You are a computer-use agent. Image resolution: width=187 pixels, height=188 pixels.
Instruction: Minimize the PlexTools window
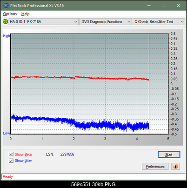pyautogui.click(x=149, y=6)
